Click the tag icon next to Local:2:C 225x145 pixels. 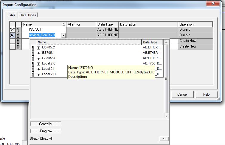(x=33, y=64)
